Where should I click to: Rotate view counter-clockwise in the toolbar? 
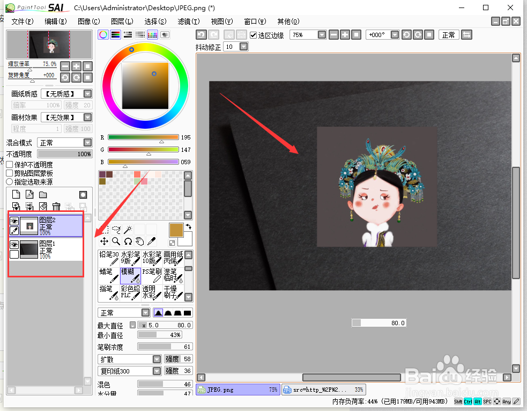(x=407, y=35)
